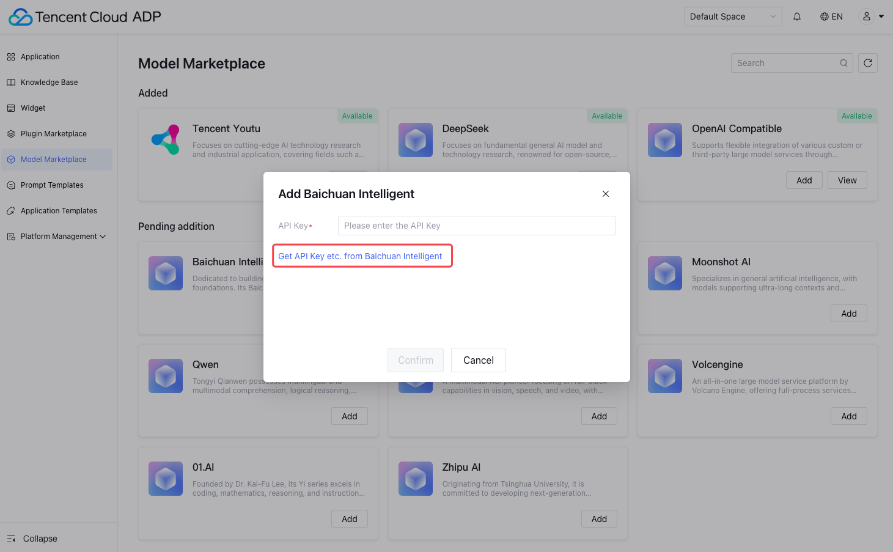Open the Default Space dropdown
The image size is (893, 552).
[x=733, y=17]
